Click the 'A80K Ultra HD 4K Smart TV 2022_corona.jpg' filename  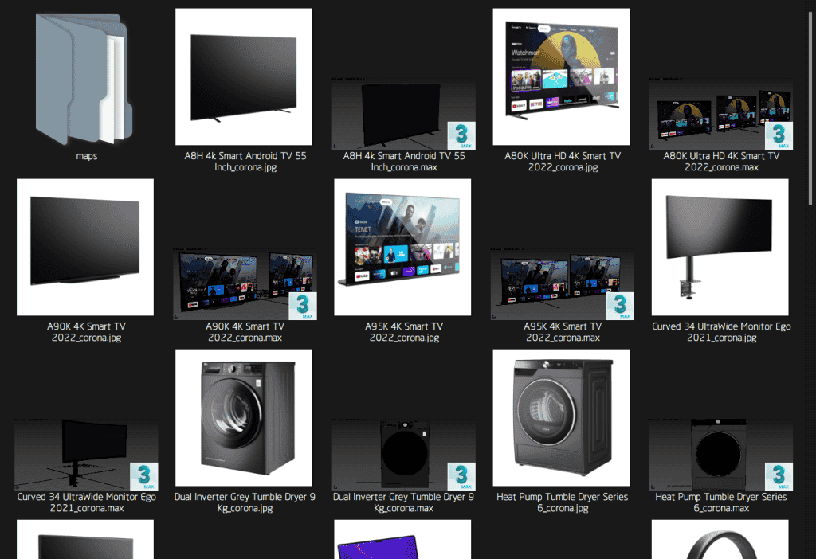pos(563,161)
